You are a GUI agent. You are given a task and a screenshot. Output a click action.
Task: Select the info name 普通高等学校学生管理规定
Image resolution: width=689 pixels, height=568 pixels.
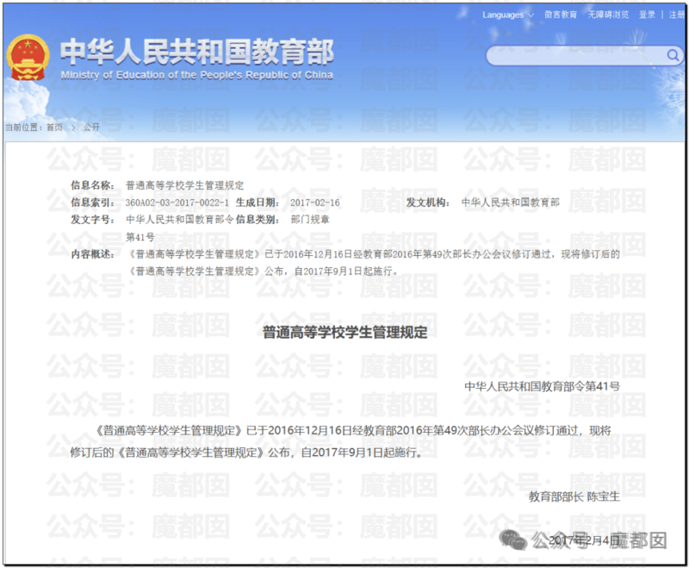pos(185,185)
